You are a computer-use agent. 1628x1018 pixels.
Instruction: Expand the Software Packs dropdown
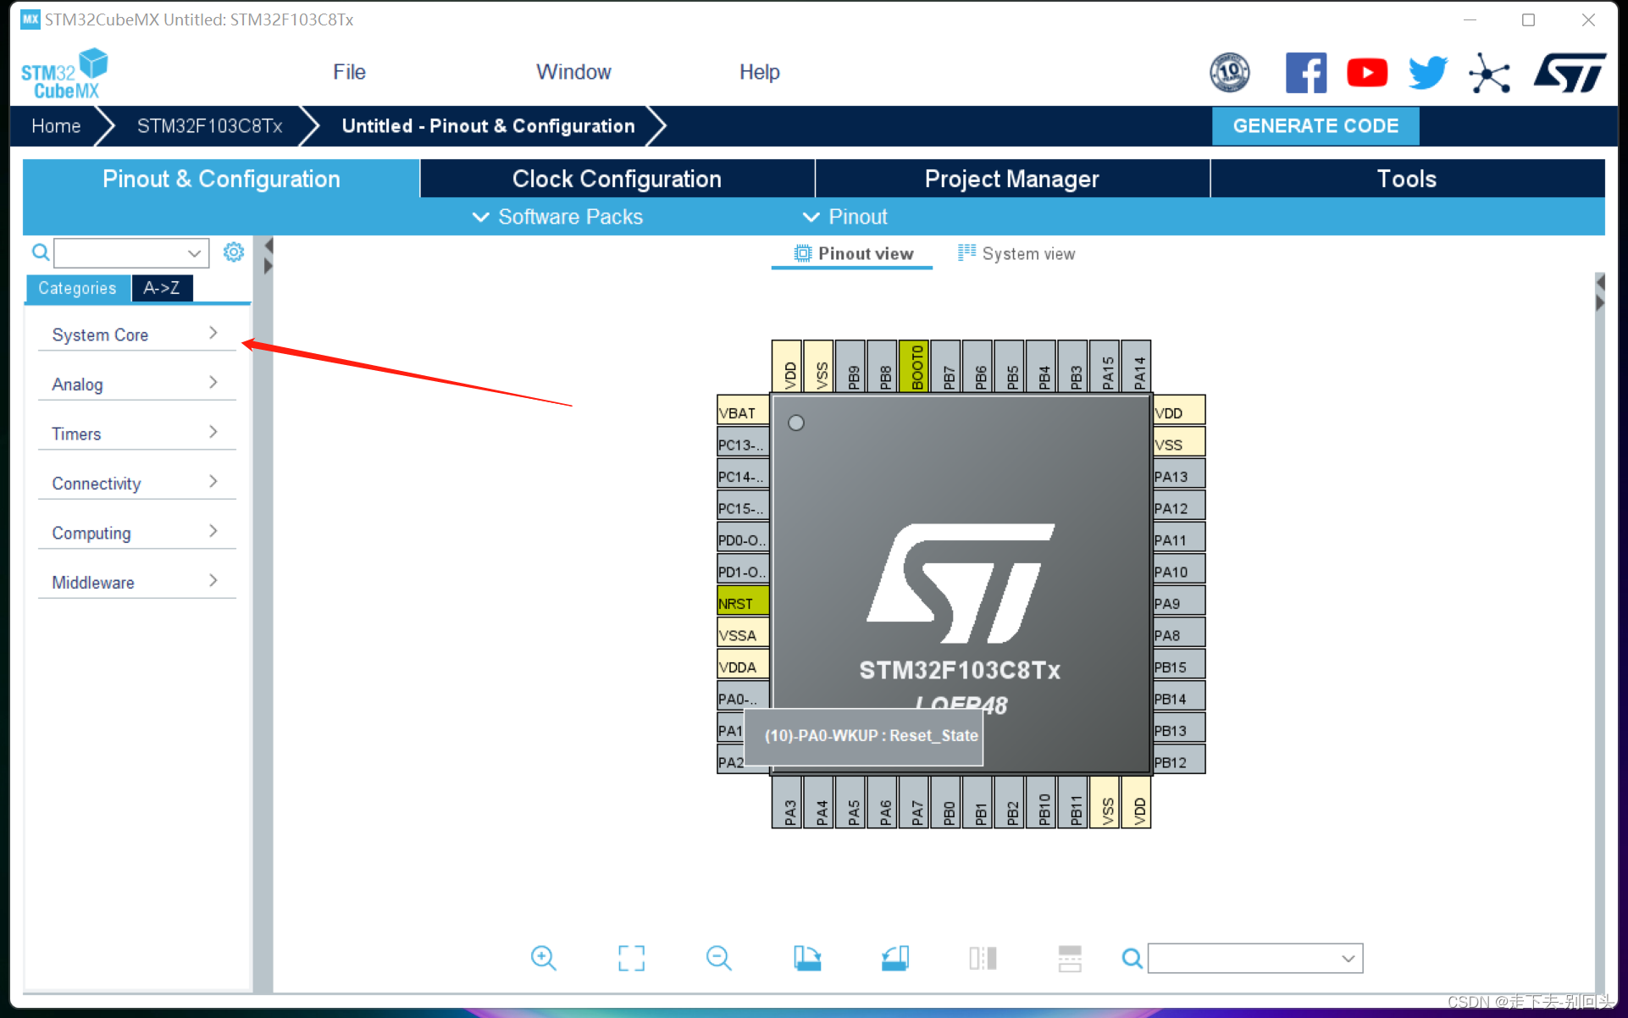557,217
